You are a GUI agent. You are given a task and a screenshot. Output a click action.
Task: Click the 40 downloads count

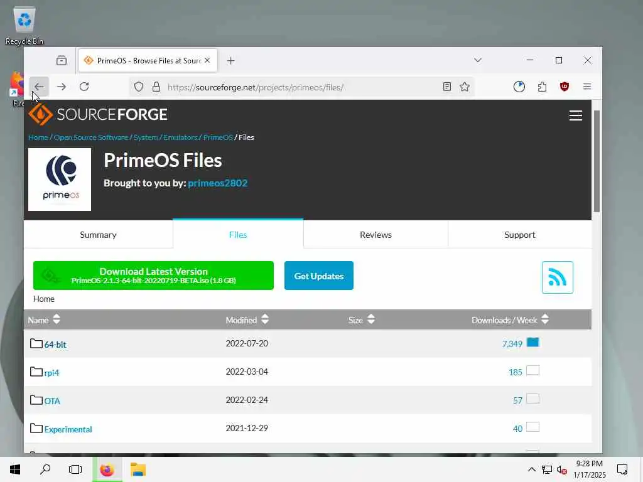click(x=517, y=429)
